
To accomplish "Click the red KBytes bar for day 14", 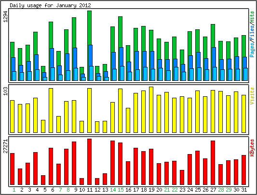I will pos(113,163).
